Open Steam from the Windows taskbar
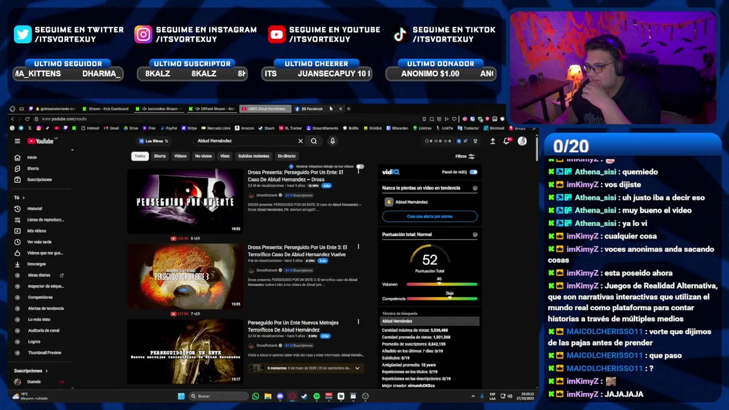The width and height of the screenshot is (729, 410). (x=304, y=396)
